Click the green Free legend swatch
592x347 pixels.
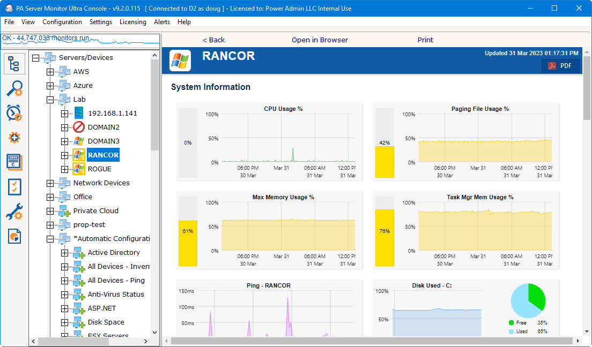511,323
